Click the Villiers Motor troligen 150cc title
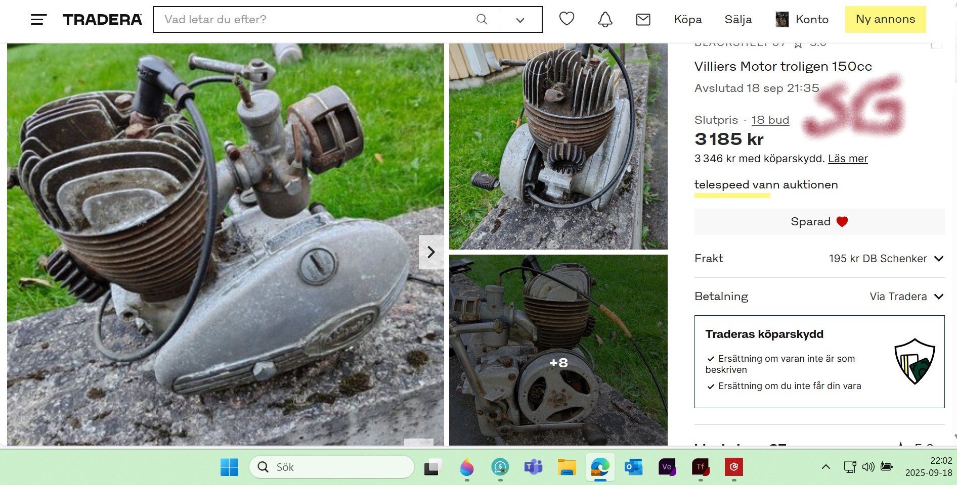 coord(783,66)
